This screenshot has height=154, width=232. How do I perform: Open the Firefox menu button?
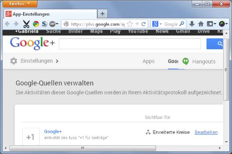(20, 4)
